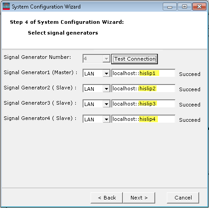This screenshot has width=209, height=208.
Task: Expand Signal Generator3 Slave interface dropdown
Action: [x=106, y=104]
